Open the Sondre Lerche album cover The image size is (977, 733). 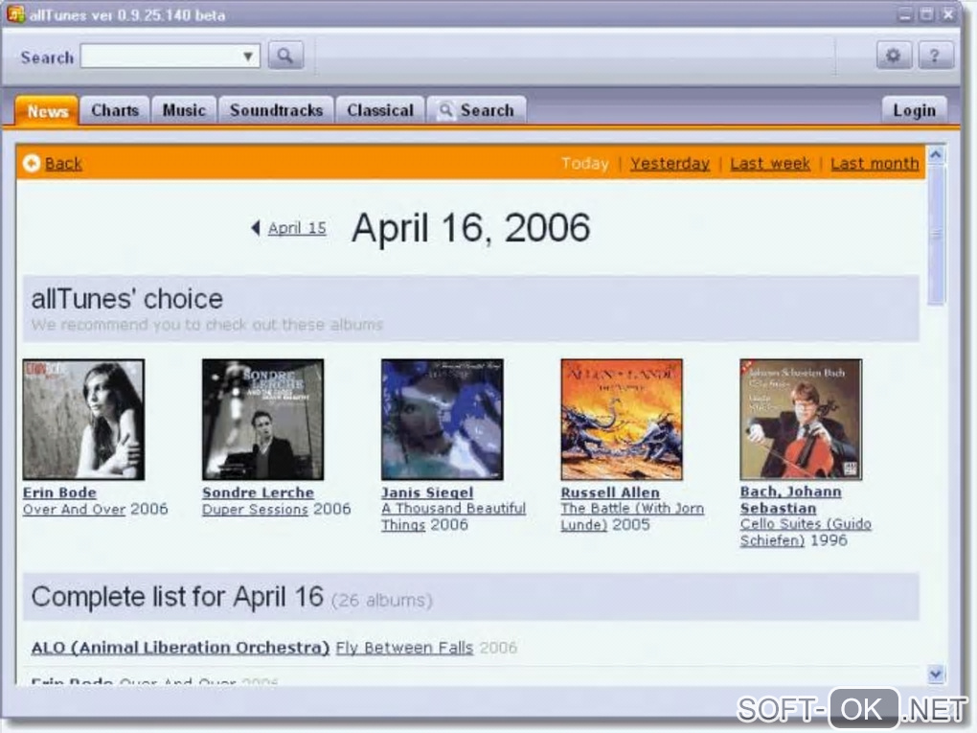[263, 420]
